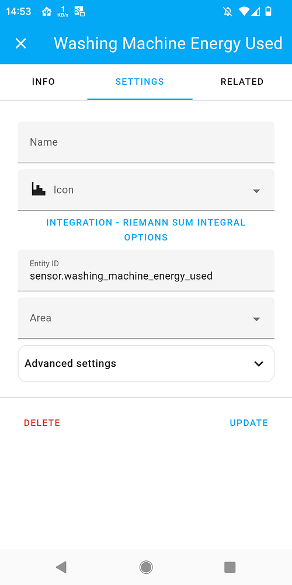
Task: Tap the network speed KB/s indicator
Action: pos(63,12)
